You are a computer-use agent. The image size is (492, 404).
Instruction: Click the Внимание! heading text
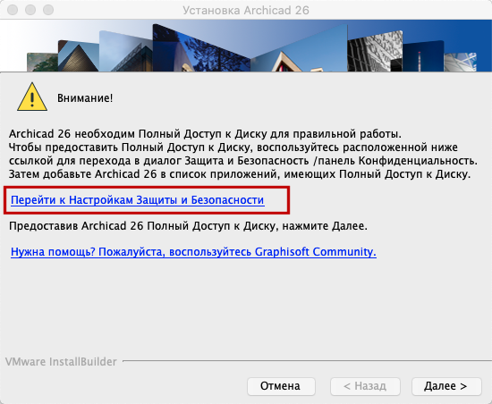(85, 98)
